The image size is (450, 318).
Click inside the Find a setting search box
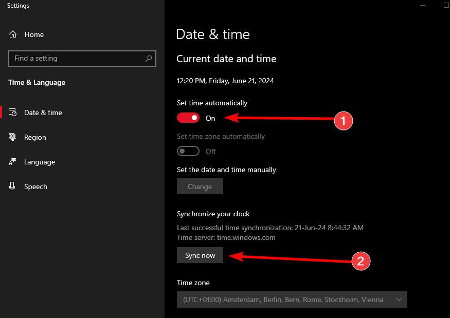[77, 58]
